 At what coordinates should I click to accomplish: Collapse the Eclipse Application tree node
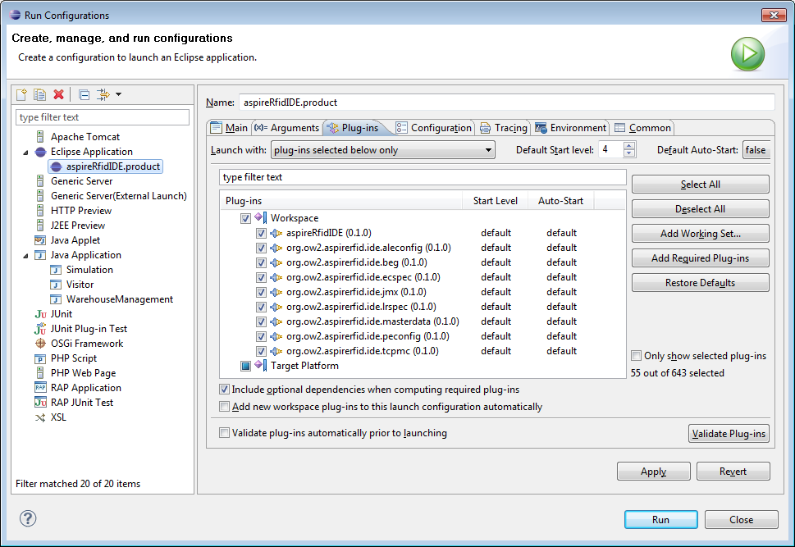point(26,152)
